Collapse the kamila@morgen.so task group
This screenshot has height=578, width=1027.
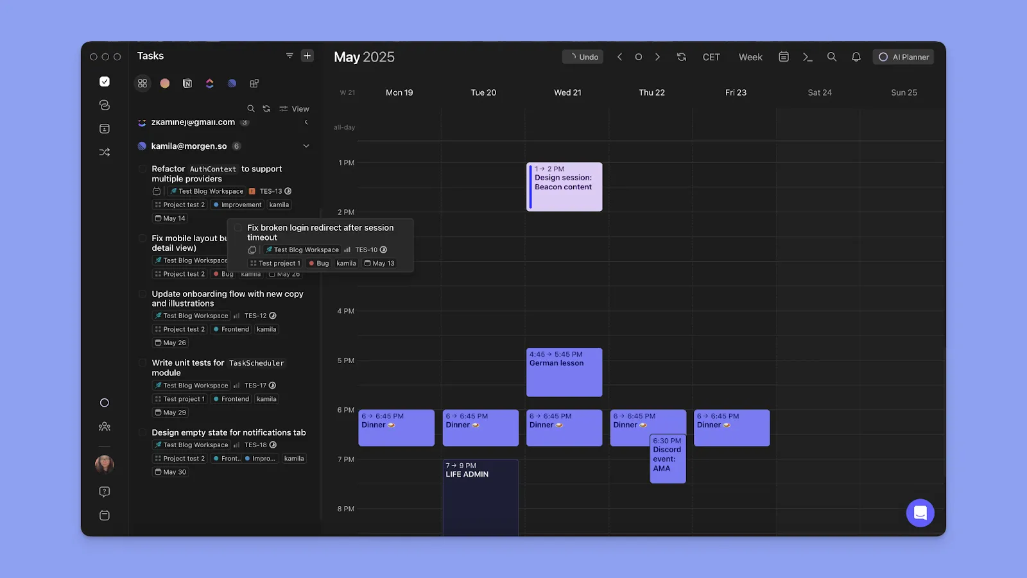307,146
